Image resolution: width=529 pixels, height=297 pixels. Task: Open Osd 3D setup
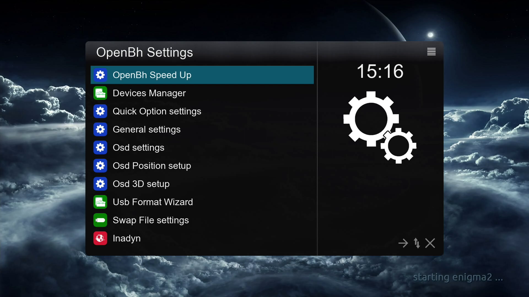click(x=141, y=184)
